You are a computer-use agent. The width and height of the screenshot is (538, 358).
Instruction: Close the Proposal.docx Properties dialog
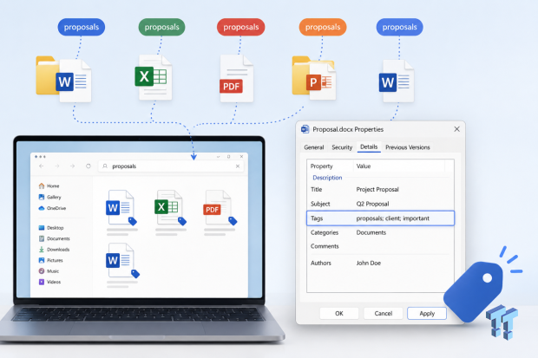pyautogui.click(x=456, y=129)
